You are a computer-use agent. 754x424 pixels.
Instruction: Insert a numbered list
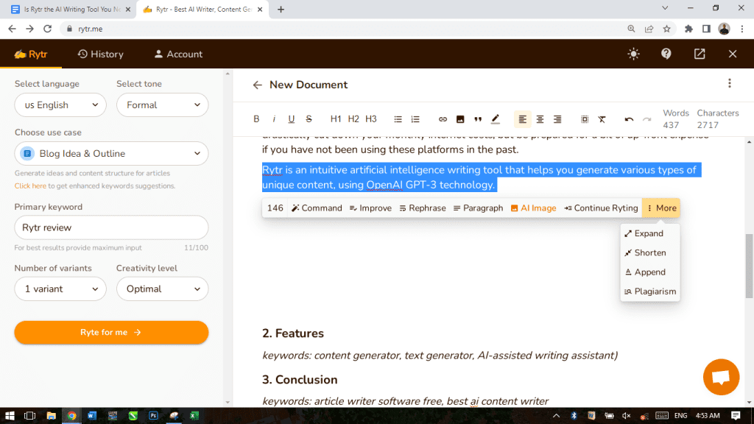tap(415, 119)
